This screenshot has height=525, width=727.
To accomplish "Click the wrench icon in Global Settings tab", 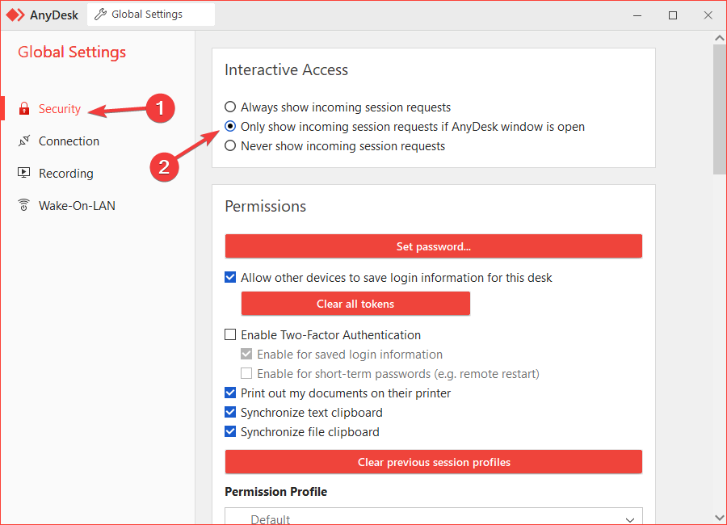I will pos(100,15).
